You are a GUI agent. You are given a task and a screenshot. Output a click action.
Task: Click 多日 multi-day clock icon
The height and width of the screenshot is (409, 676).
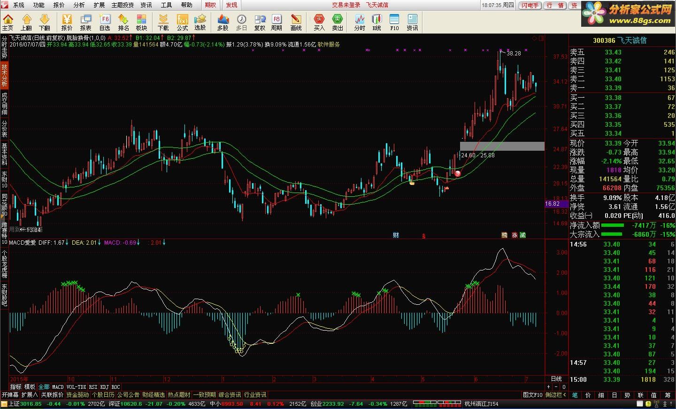click(x=241, y=22)
